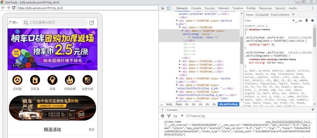Toggle element state pin icon
The width and height of the screenshot is (317, 138).
tap(307, 21)
